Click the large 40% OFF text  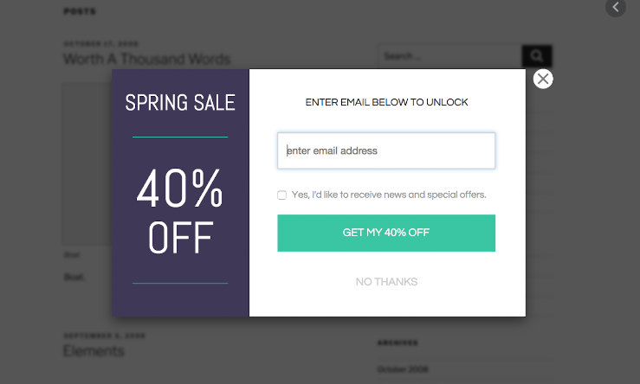180,213
